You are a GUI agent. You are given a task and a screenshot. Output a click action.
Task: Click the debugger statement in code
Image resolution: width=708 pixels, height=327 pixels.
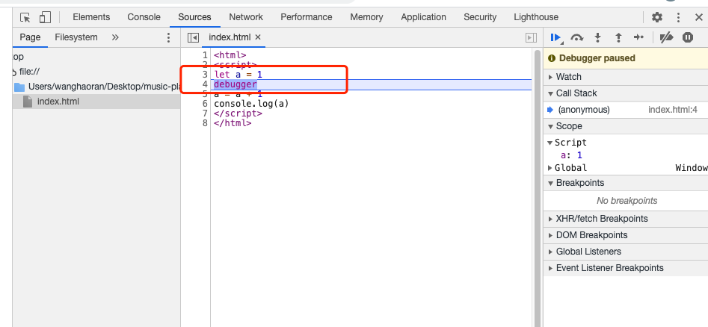coord(236,84)
